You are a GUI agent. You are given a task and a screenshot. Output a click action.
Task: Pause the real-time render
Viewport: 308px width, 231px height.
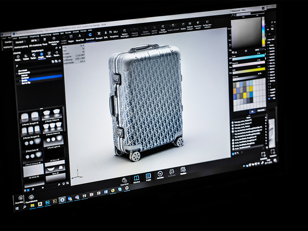click(x=45, y=42)
